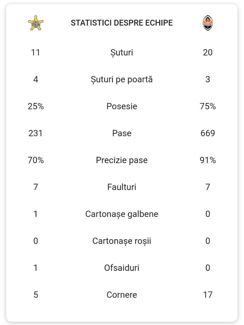Open the Faulturi stat row

point(122,187)
